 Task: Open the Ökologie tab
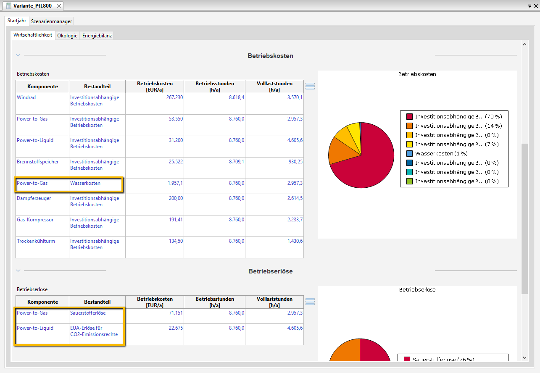[67, 36]
